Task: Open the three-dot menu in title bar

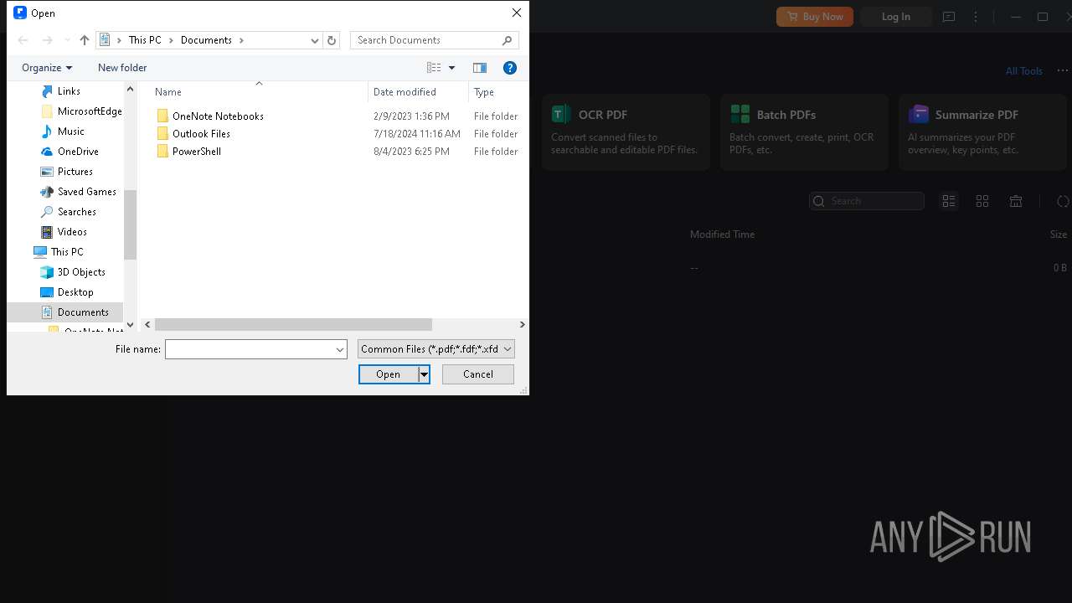Action: click(976, 17)
